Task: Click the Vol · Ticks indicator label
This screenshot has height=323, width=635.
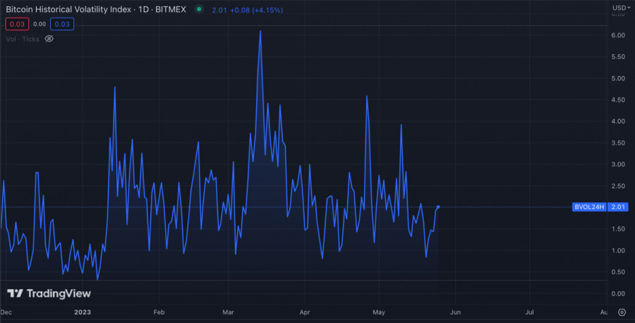Action: (x=23, y=39)
